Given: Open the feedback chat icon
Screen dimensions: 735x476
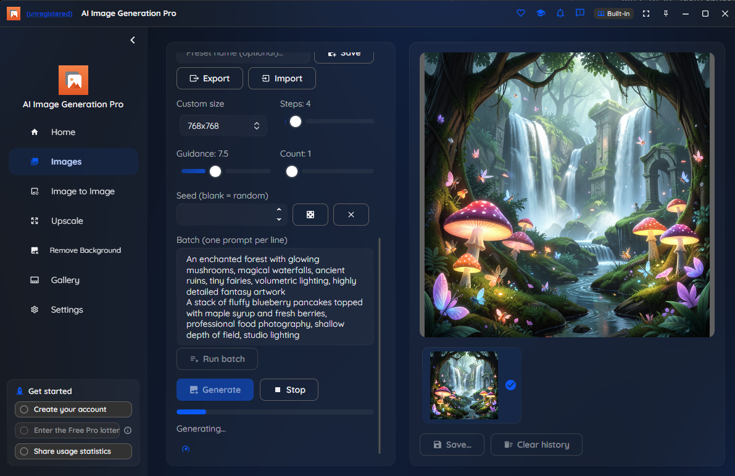Looking at the screenshot, I should (580, 13).
